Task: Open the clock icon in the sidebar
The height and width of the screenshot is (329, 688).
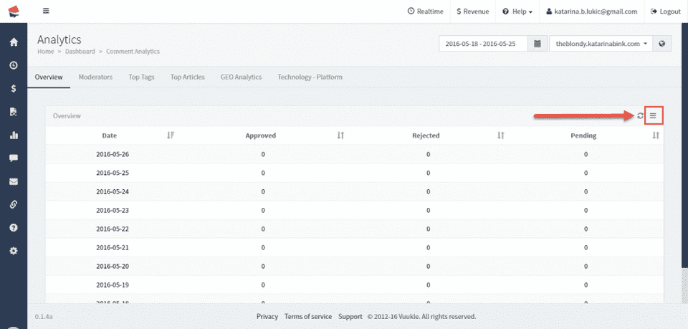Action: [13, 65]
